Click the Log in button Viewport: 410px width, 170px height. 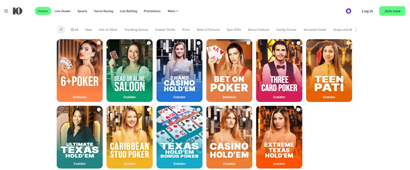click(x=367, y=11)
